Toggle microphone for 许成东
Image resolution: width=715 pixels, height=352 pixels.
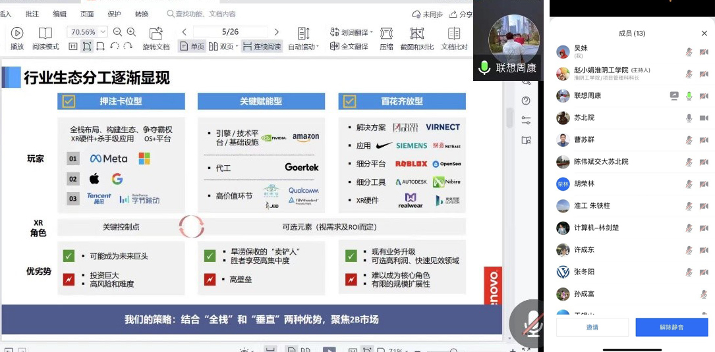click(x=689, y=250)
